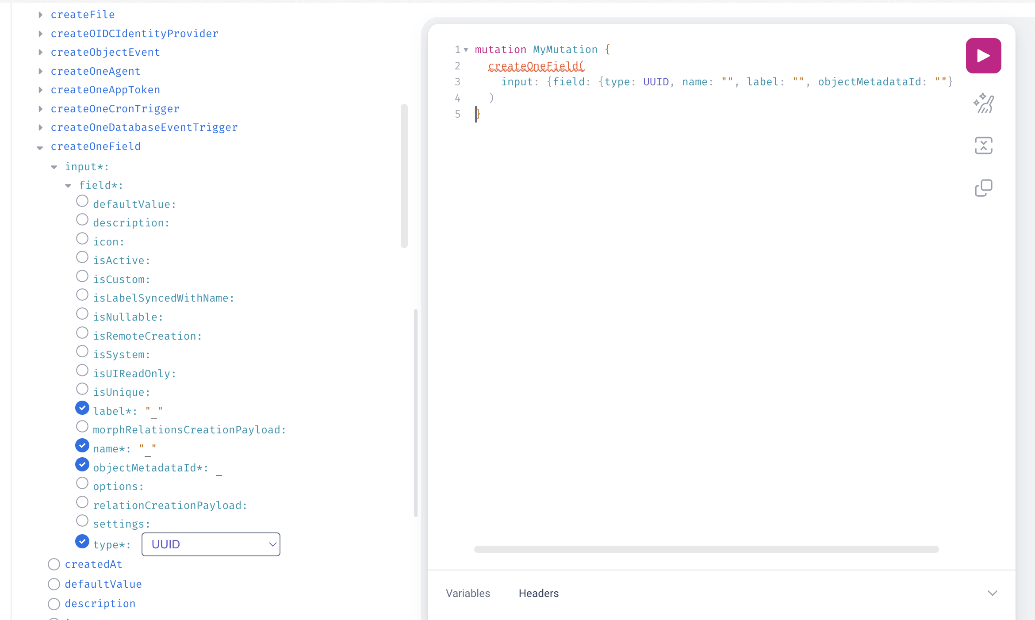Run the mutation with the play button
This screenshot has height=620, width=1035.
(983, 56)
